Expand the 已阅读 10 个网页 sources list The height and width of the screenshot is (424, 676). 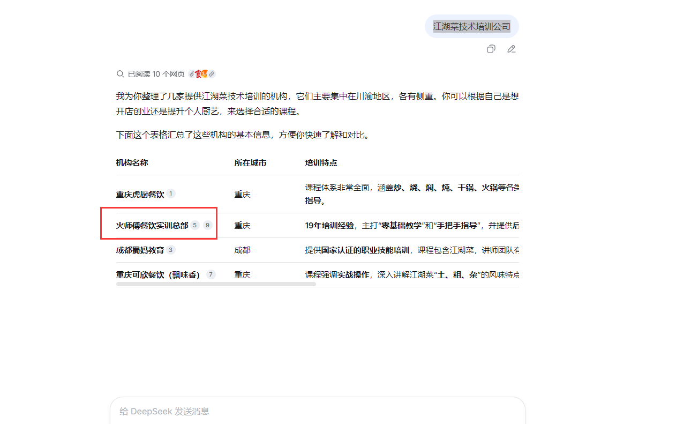(x=156, y=74)
